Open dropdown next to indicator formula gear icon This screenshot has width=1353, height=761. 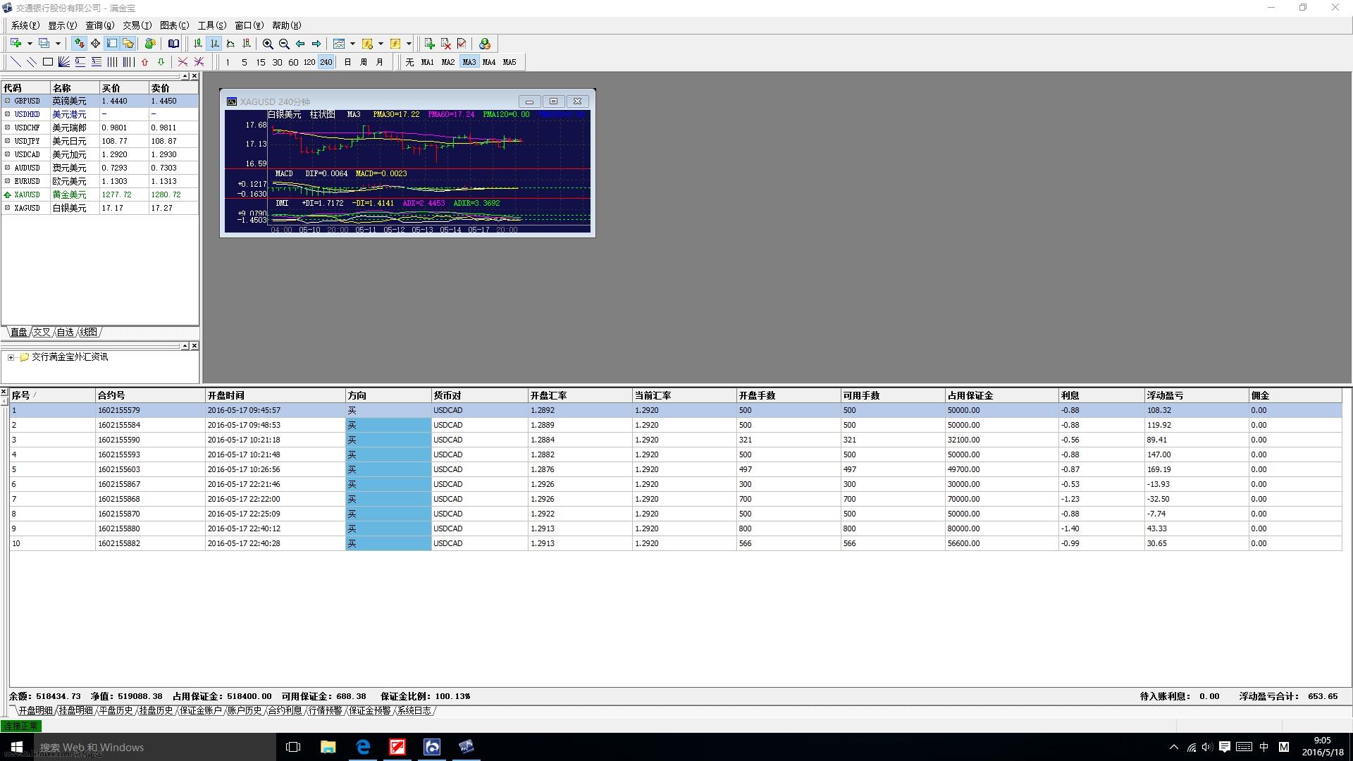click(381, 44)
